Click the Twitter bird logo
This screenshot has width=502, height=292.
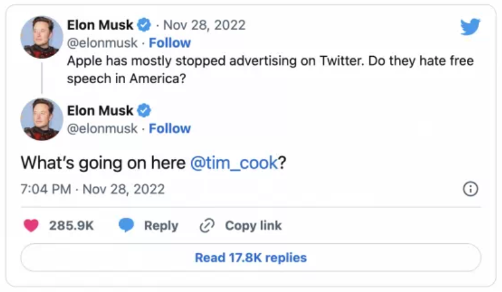(470, 26)
